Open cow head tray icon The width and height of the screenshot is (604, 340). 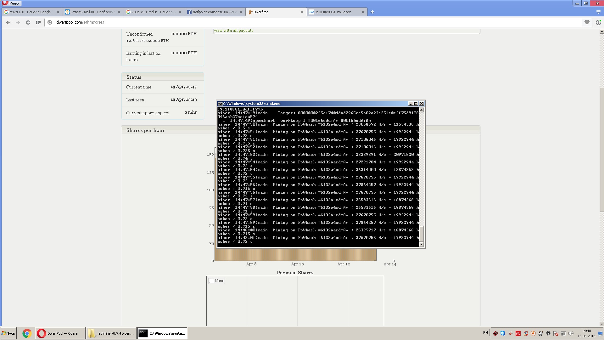coord(540,333)
